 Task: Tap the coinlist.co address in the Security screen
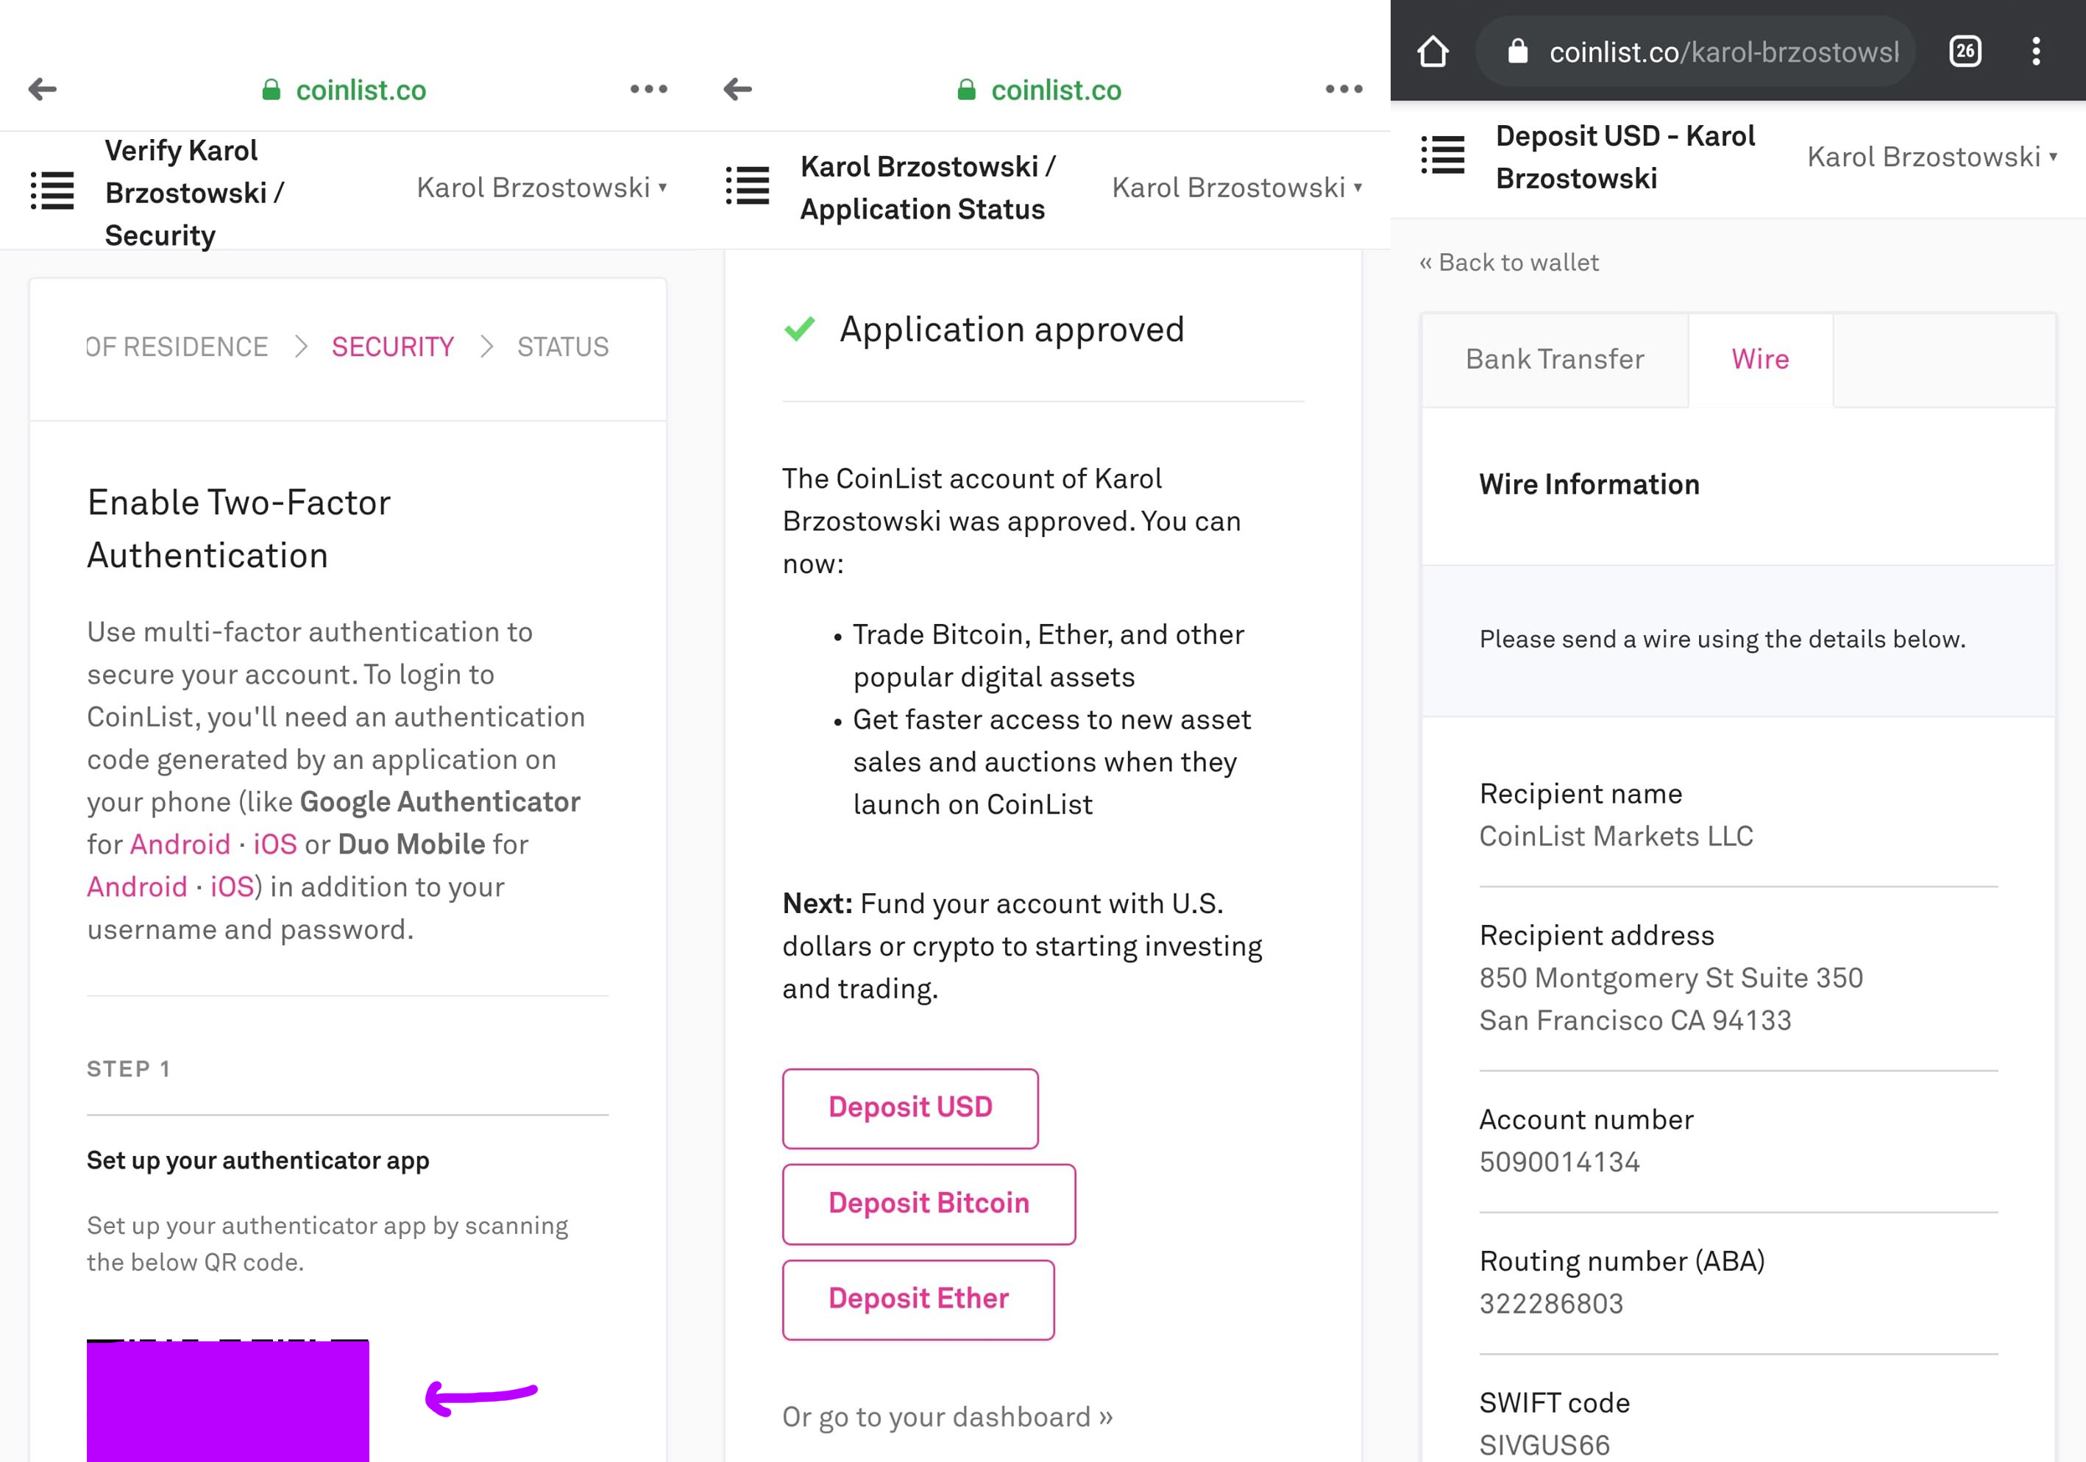361,90
